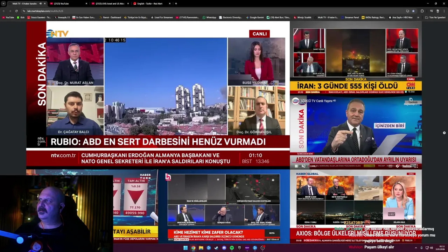Open the 'Sözcü Gazetesi' bookmark

tap(39, 17)
